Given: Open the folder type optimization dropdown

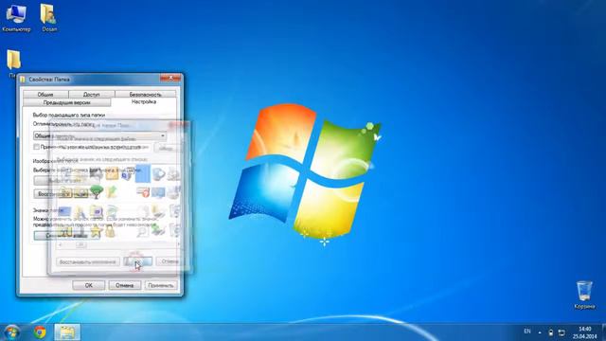Looking at the screenshot, I should (x=100, y=135).
